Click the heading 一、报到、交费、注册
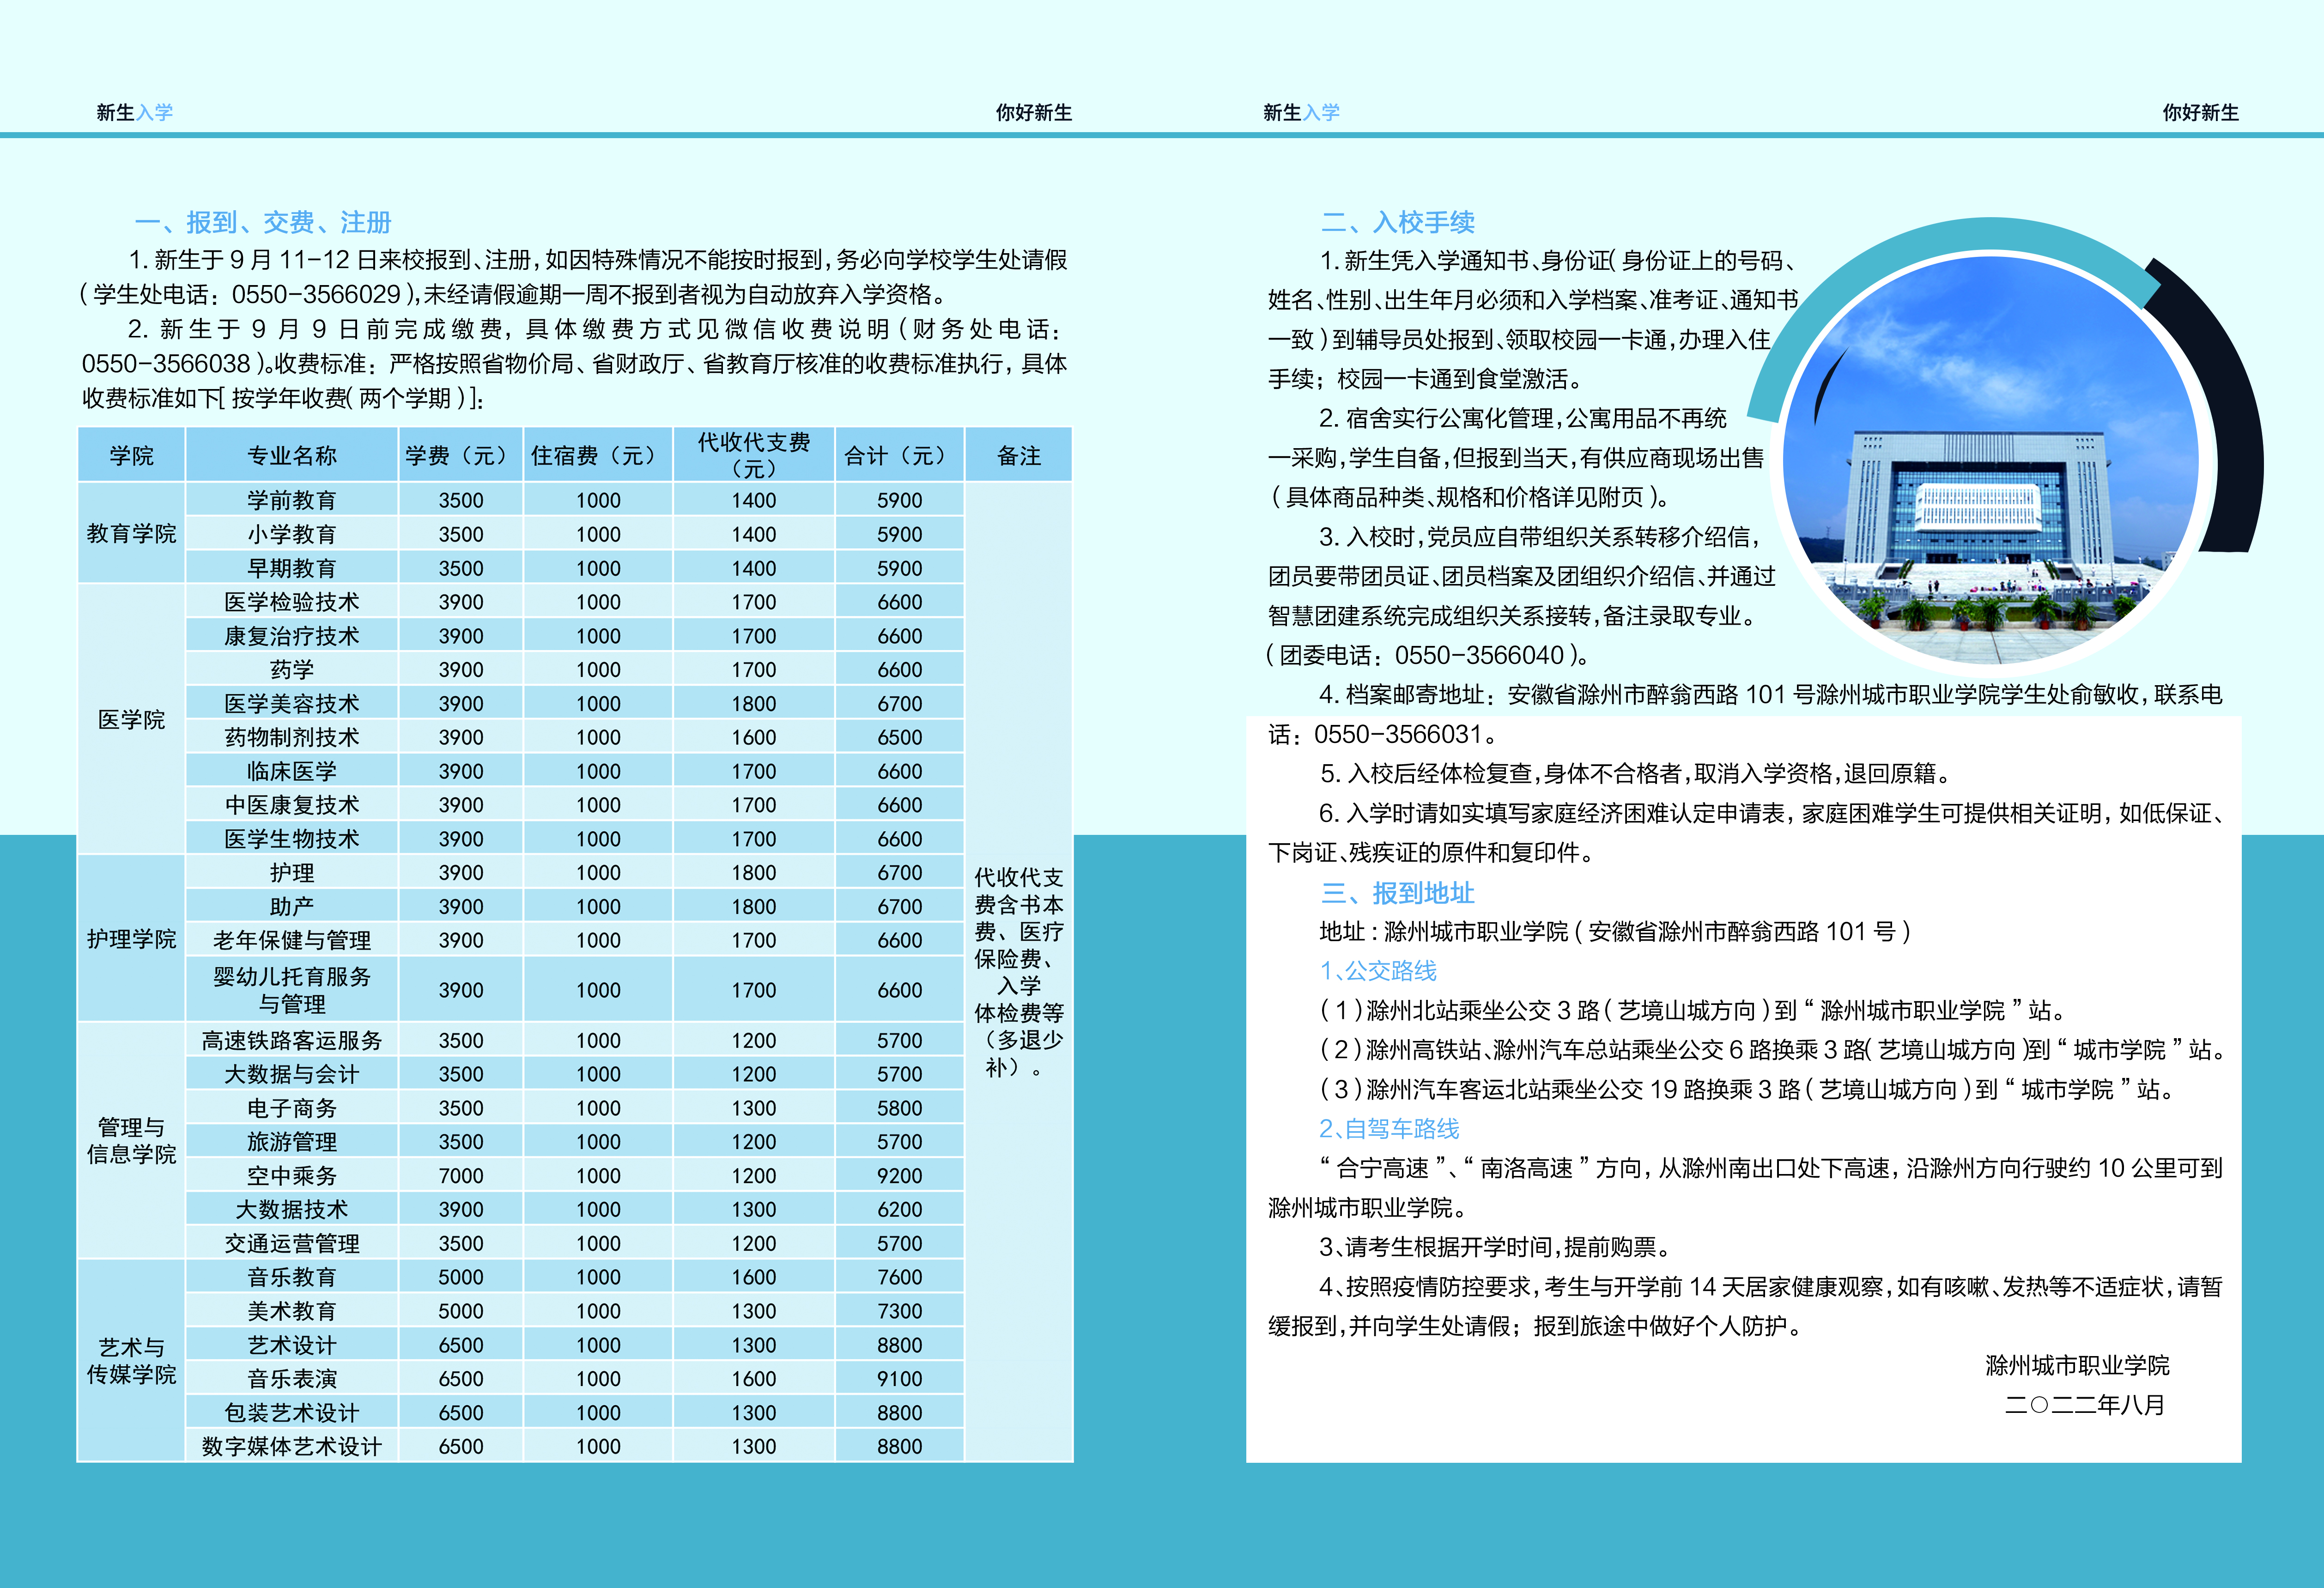The height and width of the screenshot is (1588, 2324). [x=263, y=222]
